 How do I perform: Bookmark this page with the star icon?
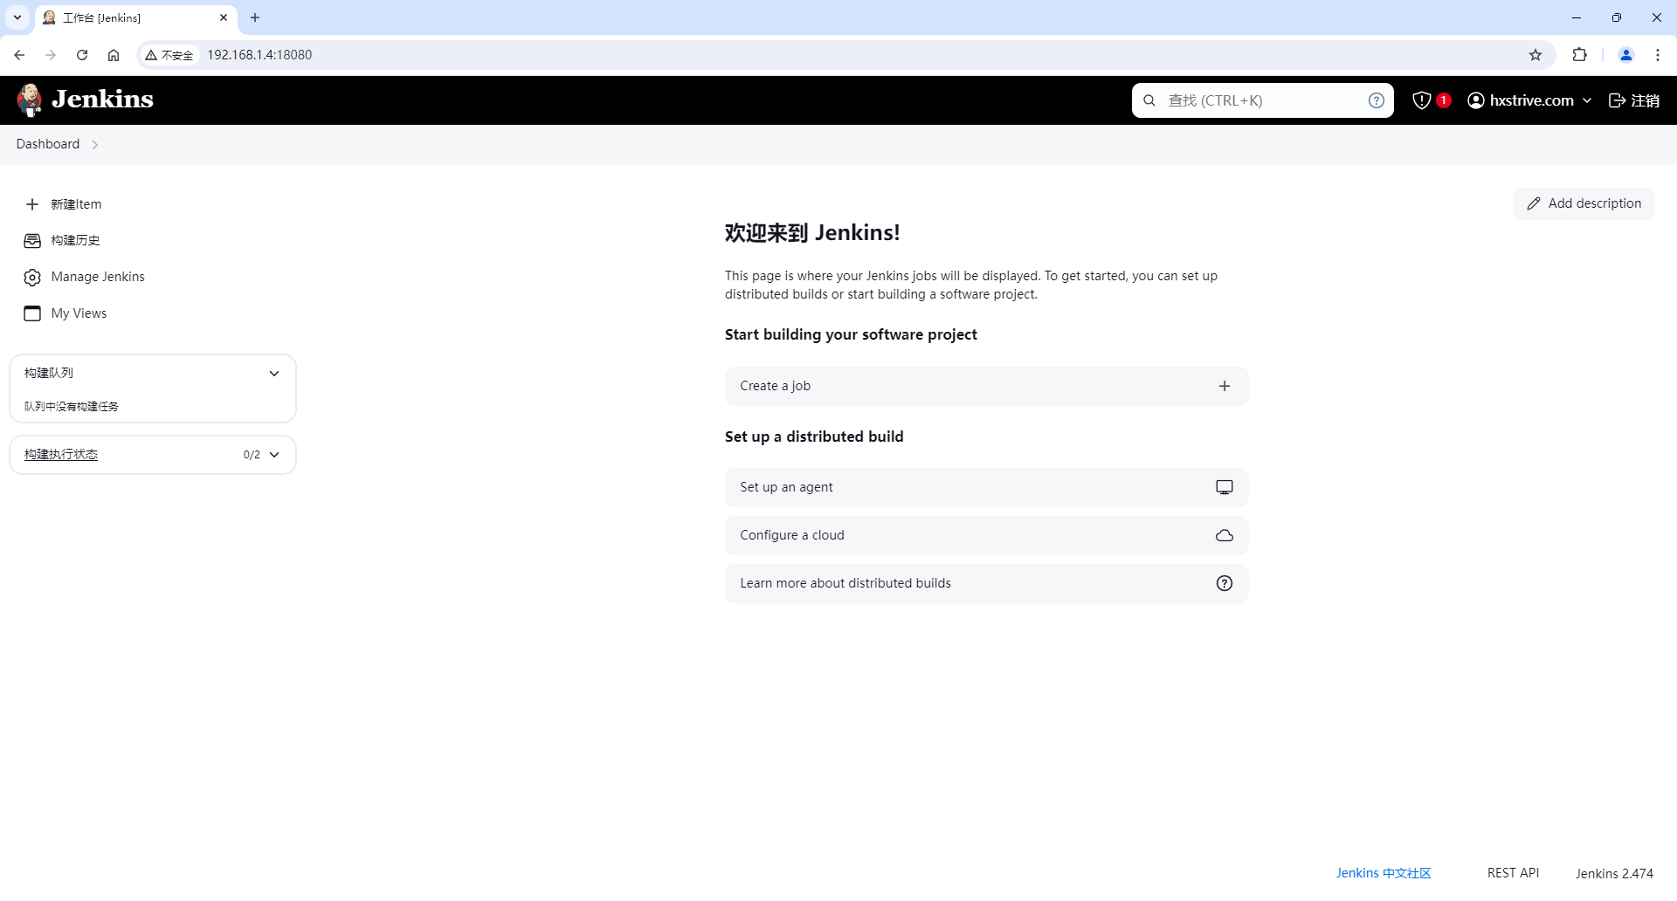[x=1535, y=55]
